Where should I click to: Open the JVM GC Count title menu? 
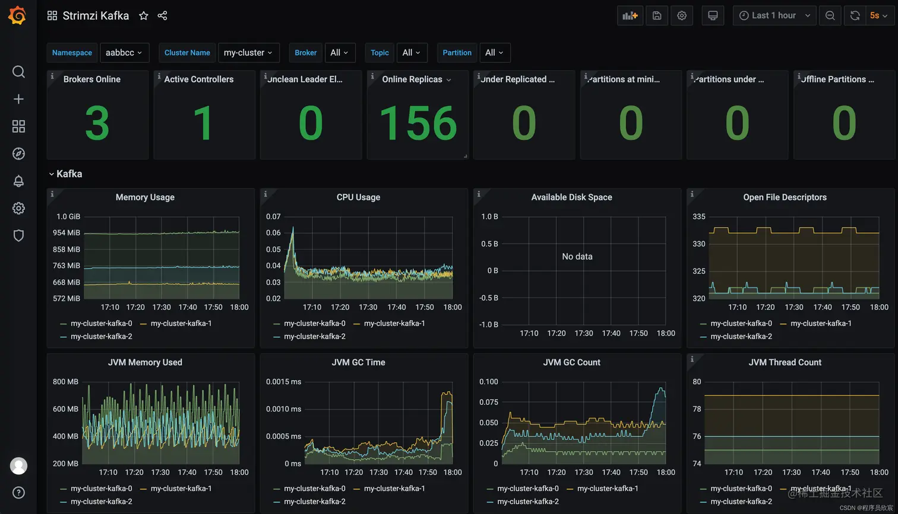tap(571, 362)
